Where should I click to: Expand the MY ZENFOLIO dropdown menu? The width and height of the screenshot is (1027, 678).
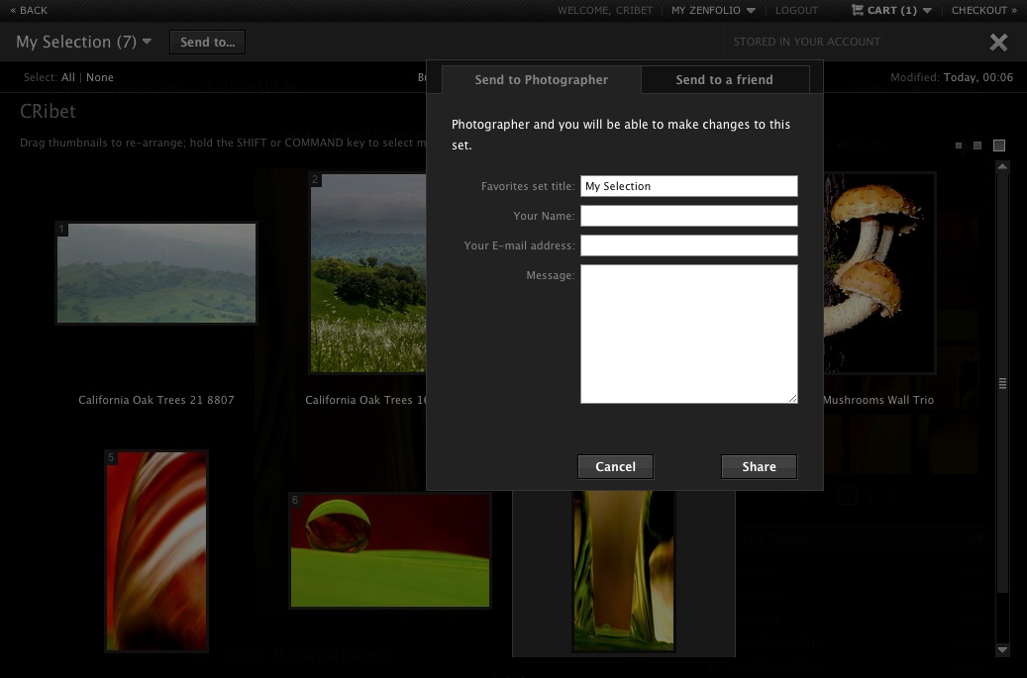pyautogui.click(x=706, y=10)
